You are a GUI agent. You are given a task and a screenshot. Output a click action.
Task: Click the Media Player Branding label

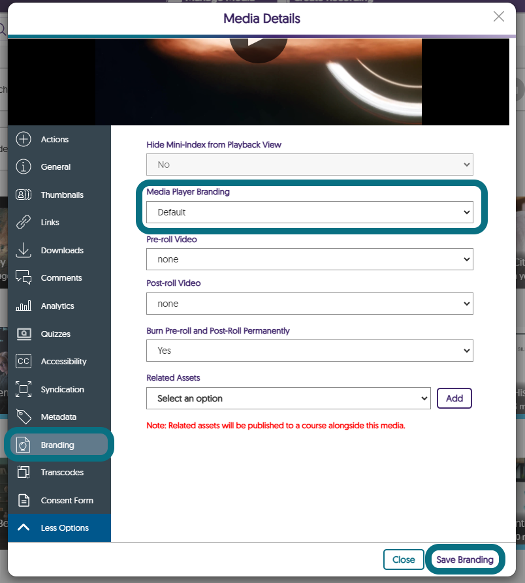point(188,192)
